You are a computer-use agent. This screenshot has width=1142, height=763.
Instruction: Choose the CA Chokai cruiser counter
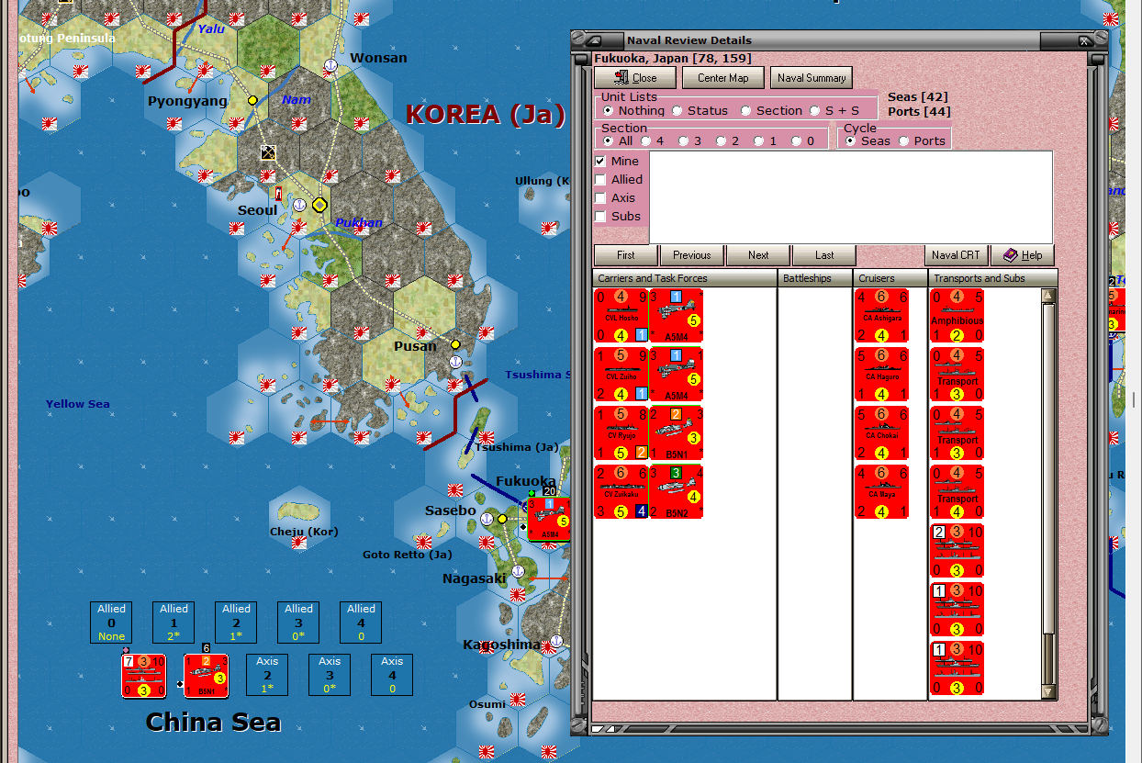881,433
